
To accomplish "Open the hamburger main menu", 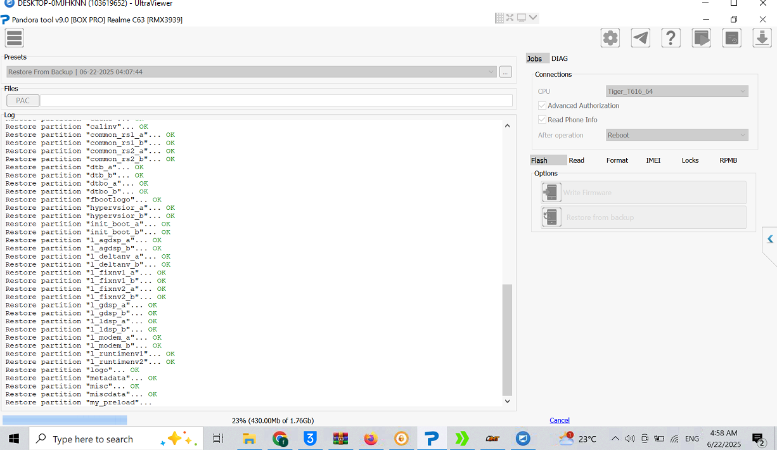I will pos(15,38).
